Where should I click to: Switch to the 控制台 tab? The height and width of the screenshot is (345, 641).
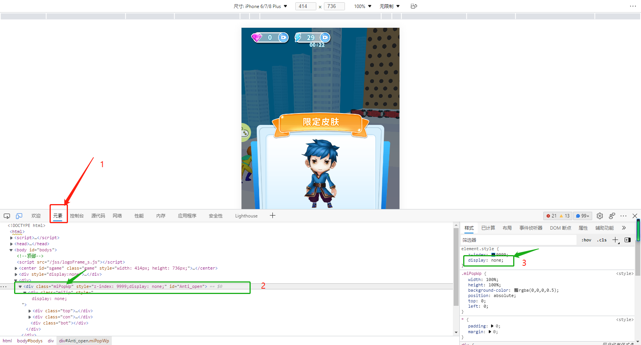77,216
